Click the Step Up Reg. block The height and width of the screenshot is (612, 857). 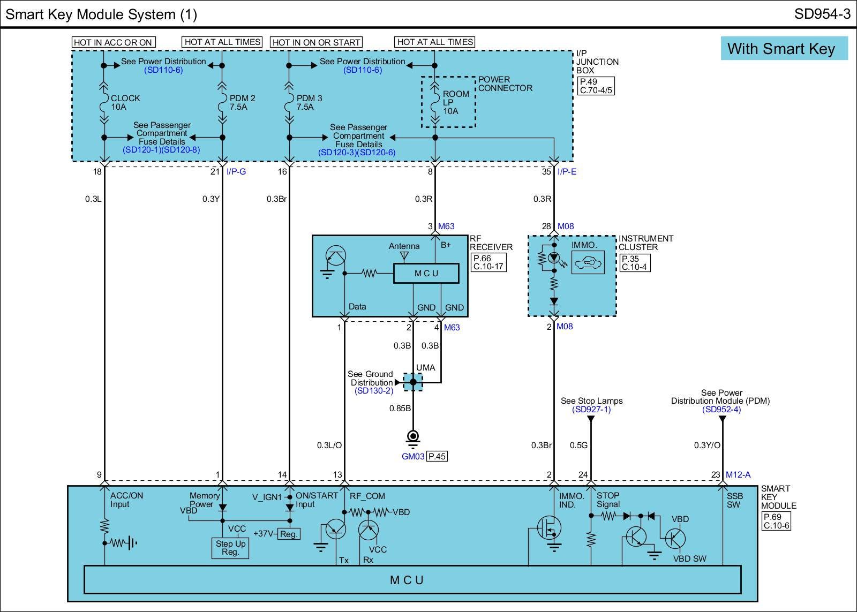click(230, 548)
